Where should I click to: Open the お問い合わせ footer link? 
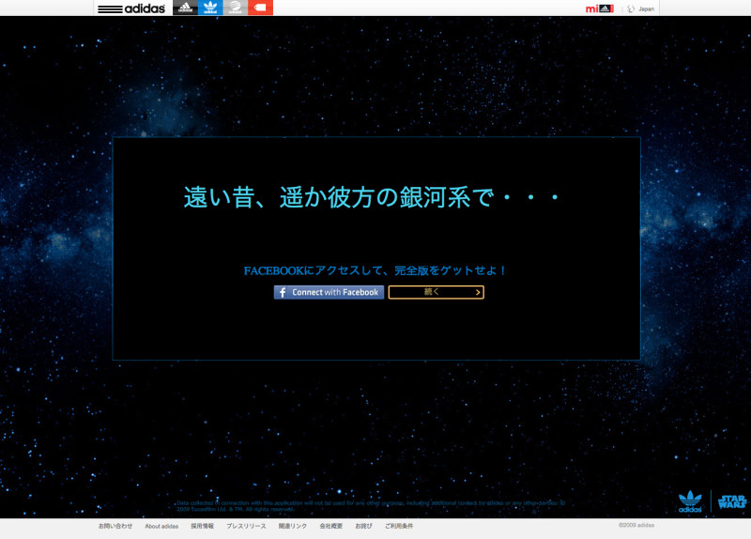(115, 526)
